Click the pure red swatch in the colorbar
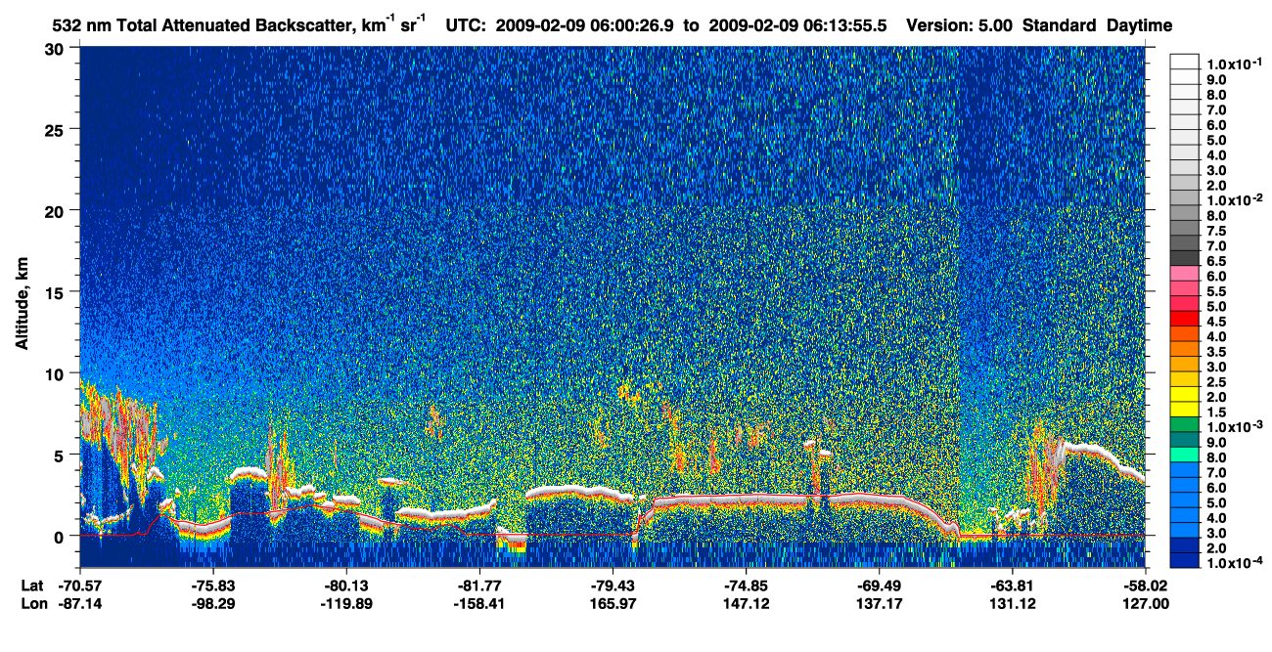This screenshot has width=1272, height=652. pyautogui.click(x=1186, y=318)
